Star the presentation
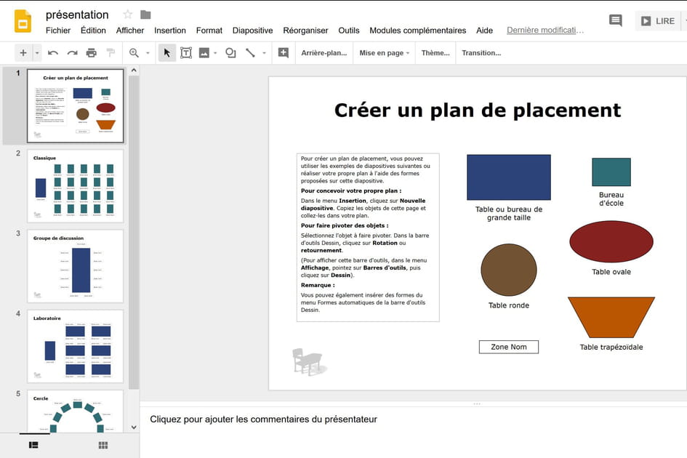Screen dimensions: 687x458 [127, 15]
